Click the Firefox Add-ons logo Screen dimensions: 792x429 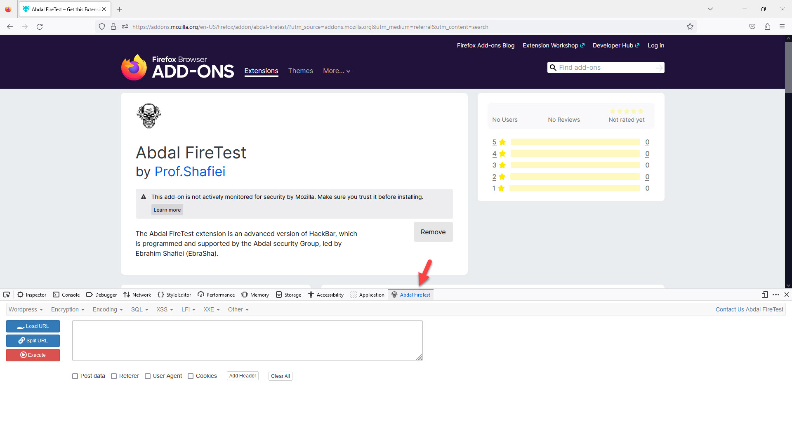point(178,67)
